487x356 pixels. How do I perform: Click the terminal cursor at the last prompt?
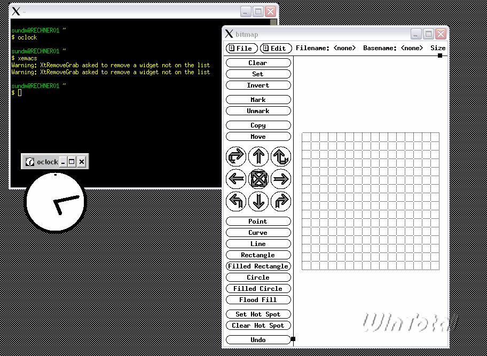point(20,92)
